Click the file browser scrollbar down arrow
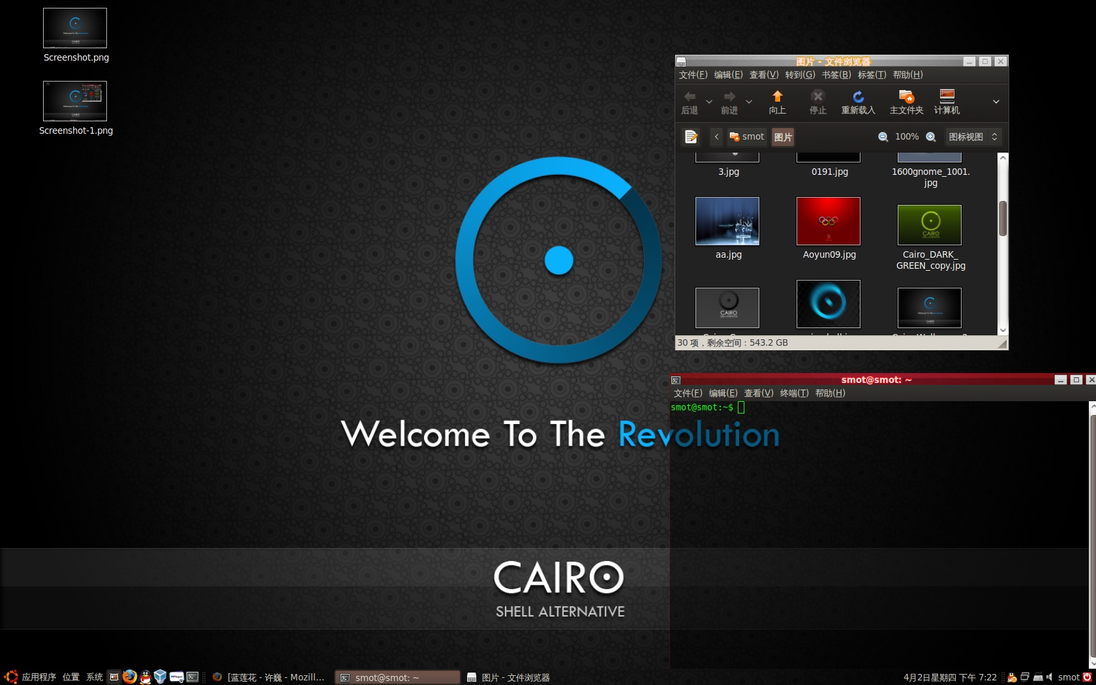This screenshot has height=685, width=1096. tap(1003, 330)
